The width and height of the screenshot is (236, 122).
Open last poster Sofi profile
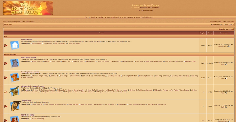(222, 107)
